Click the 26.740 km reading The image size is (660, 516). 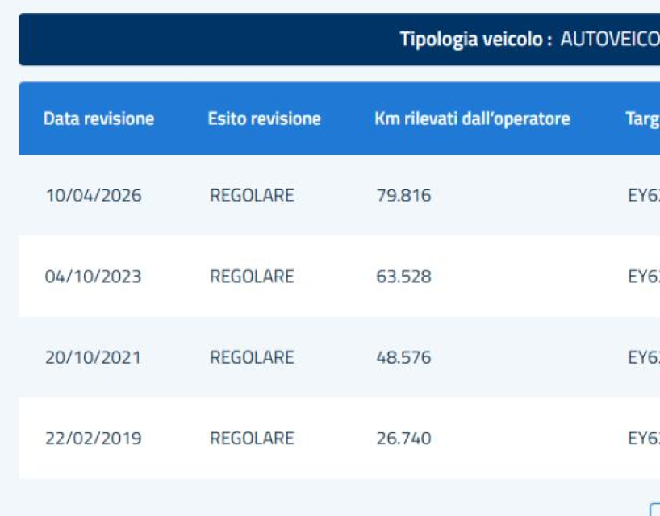pos(403,439)
